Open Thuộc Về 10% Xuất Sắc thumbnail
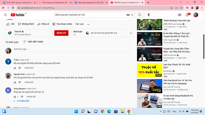This screenshot has width=205, height=115. pyautogui.click(x=150, y=70)
